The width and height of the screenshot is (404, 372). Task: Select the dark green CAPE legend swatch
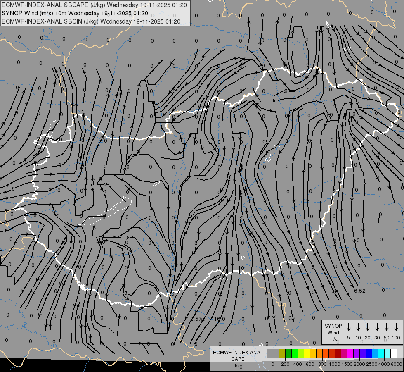pos(288,353)
